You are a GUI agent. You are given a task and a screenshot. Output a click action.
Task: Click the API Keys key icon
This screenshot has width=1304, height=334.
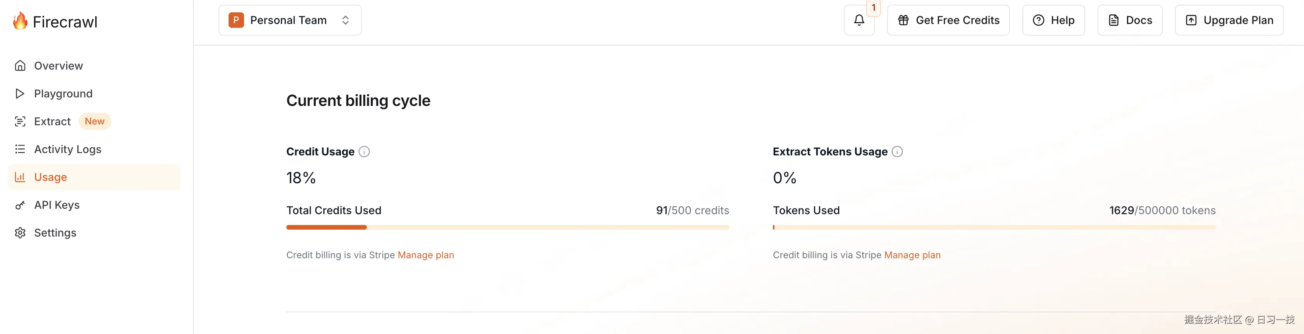coord(20,205)
